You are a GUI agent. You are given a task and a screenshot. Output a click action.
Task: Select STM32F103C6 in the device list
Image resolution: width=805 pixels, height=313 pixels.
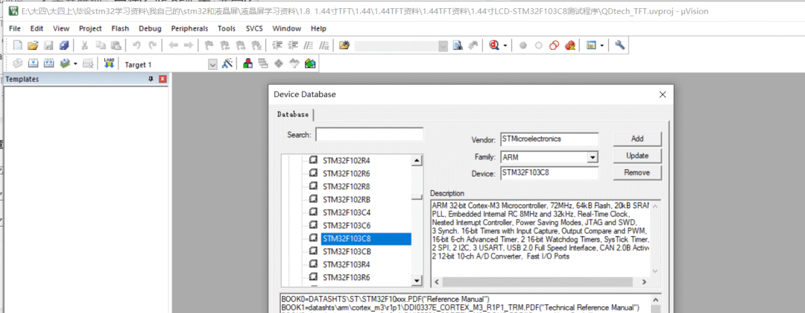point(347,226)
